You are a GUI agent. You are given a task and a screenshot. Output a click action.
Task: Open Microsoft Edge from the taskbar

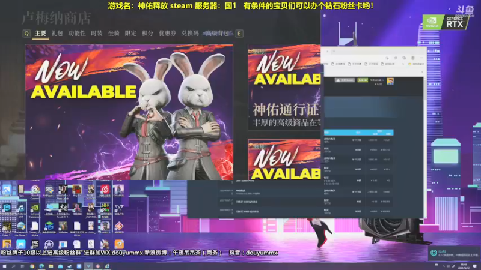tap(41, 266)
